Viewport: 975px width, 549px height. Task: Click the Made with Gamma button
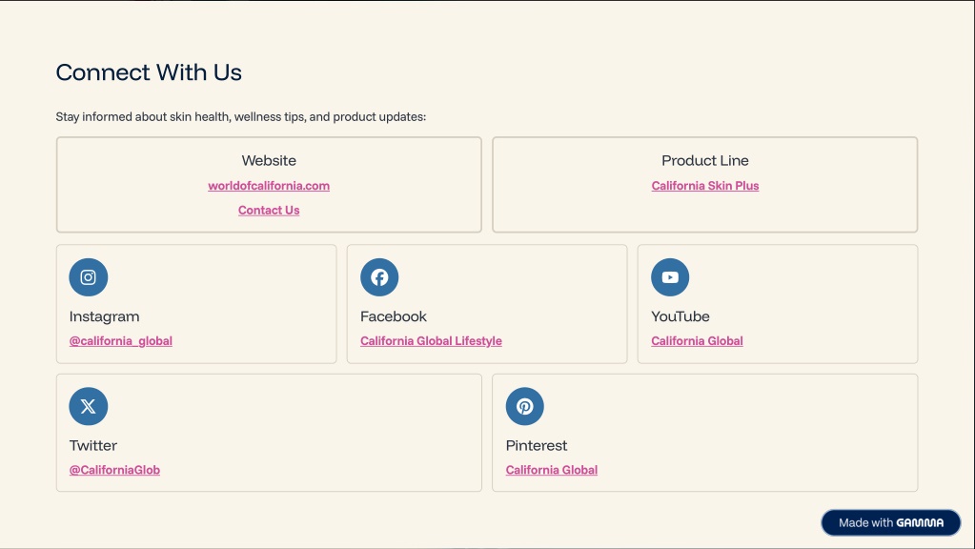click(x=891, y=523)
